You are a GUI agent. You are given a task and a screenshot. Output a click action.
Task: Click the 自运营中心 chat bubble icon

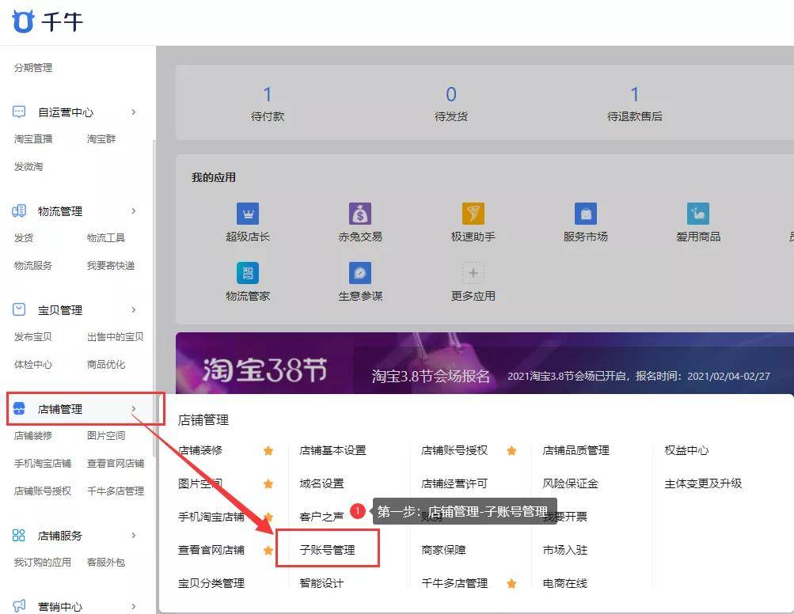pyautogui.click(x=19, y=112)
